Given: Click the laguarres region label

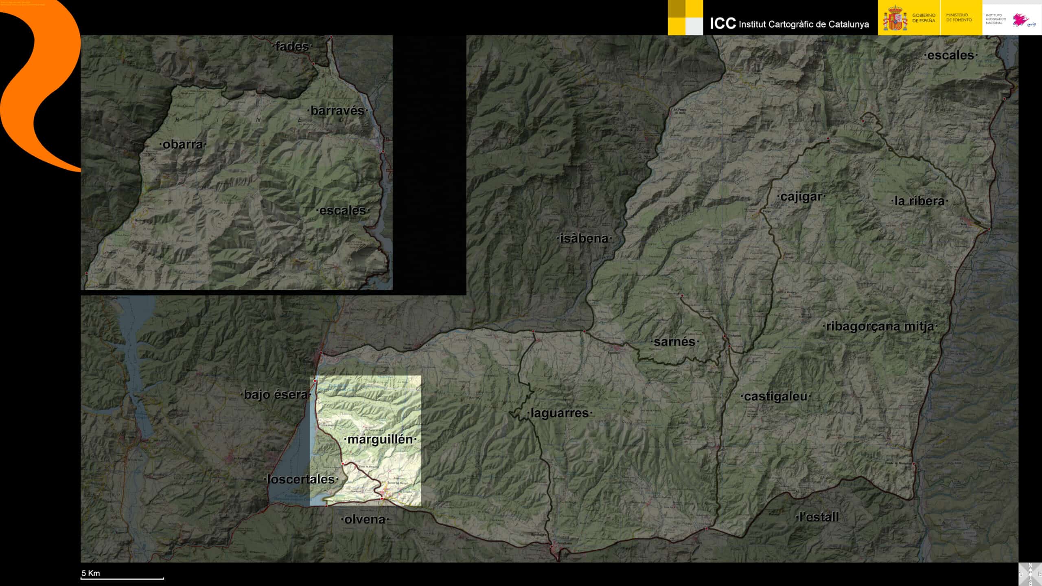Looking at the screenshot, I should coord(560,413).
